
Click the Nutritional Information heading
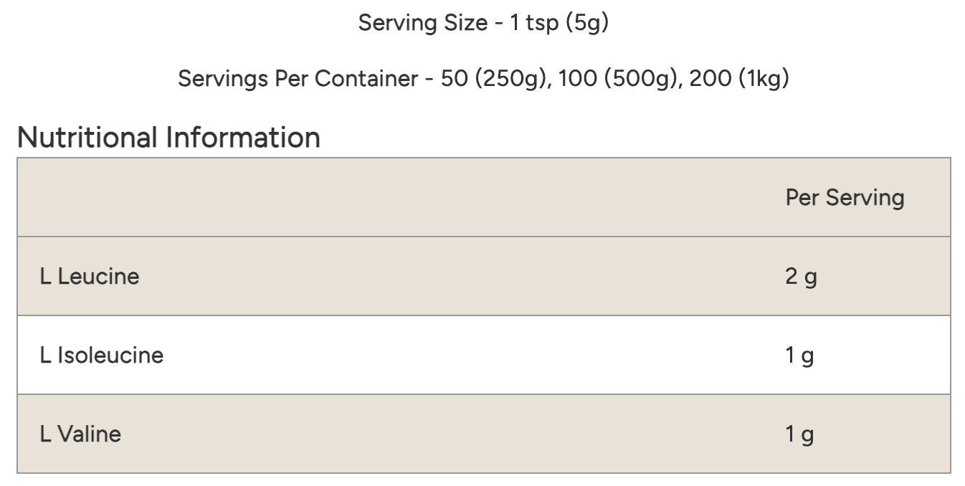[168, 137]
